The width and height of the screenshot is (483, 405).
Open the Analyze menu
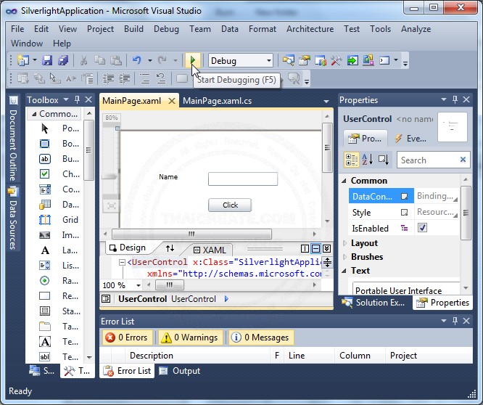[416, 29]
